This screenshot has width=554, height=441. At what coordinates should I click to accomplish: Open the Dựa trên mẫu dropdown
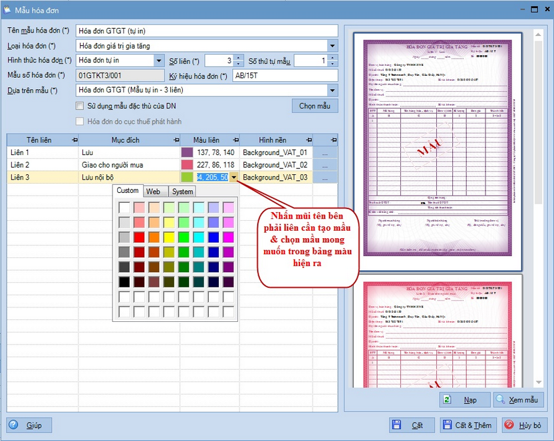[x=332, y=90]
